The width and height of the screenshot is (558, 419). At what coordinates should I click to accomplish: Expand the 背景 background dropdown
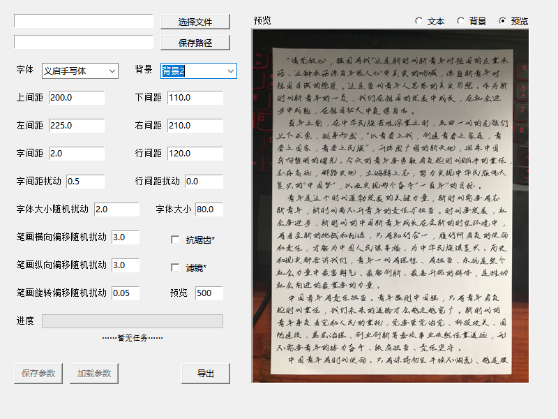click(199, 71)
